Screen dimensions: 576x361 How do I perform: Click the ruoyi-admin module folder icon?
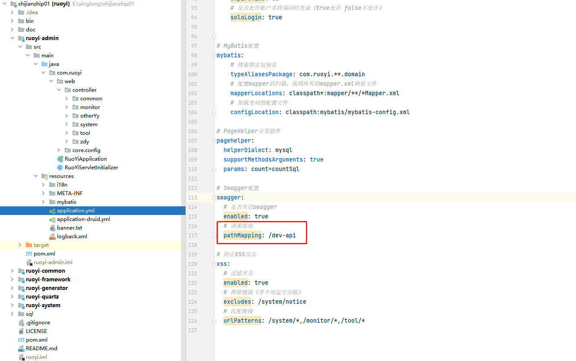21,38
